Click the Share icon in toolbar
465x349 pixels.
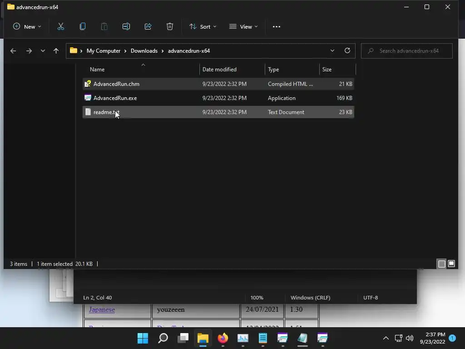(148, 27)
